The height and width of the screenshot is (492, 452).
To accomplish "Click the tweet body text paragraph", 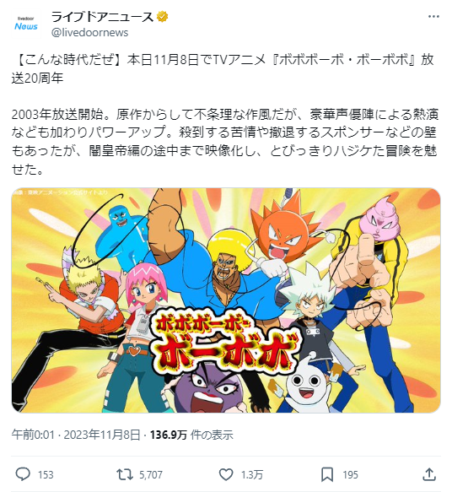I will (x=225, y=142).
